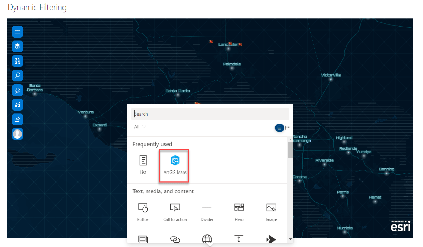
Task: Expand the All category filter dropdown
Action: [140, 127]
